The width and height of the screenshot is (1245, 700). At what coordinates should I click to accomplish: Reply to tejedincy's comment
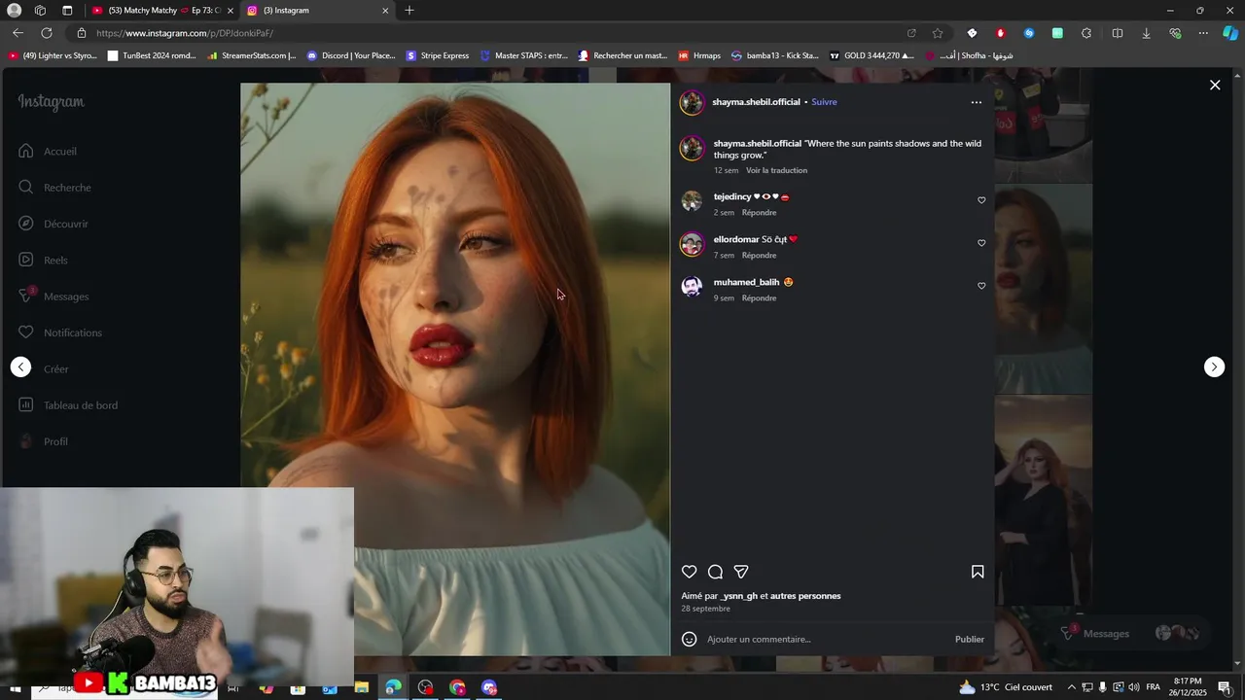pos(759,213)
